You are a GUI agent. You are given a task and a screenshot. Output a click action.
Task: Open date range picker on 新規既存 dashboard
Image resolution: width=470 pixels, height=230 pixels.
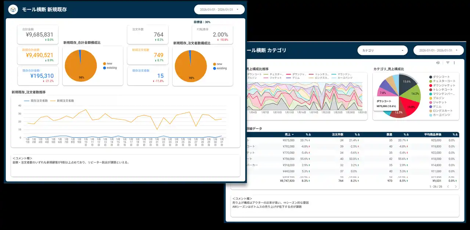(219, 10)
